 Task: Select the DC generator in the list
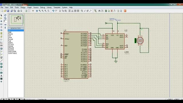[16, 31]
